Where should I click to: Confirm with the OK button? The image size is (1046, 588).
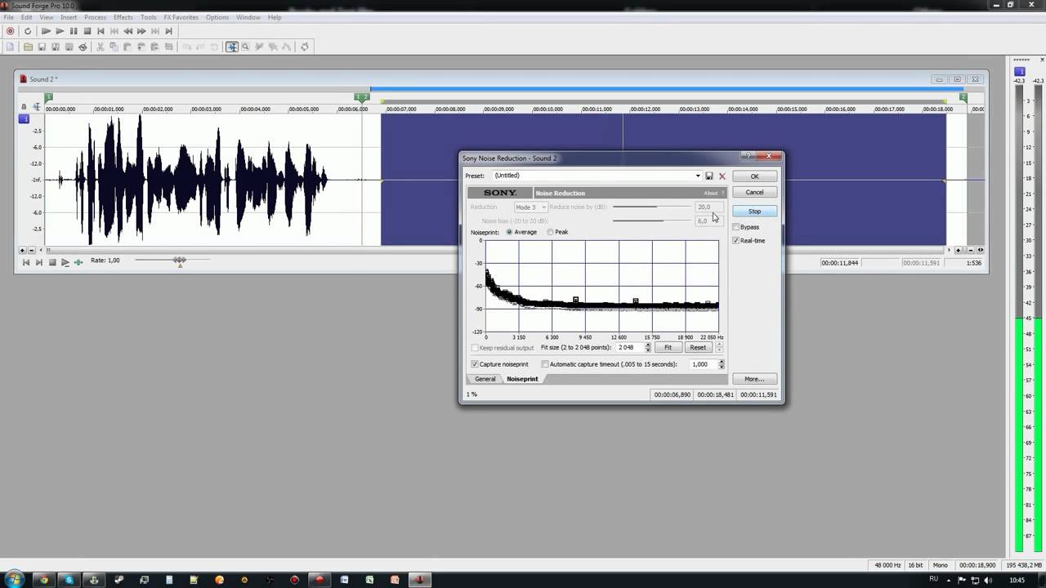pyautogui.click(x=754, y=176)
